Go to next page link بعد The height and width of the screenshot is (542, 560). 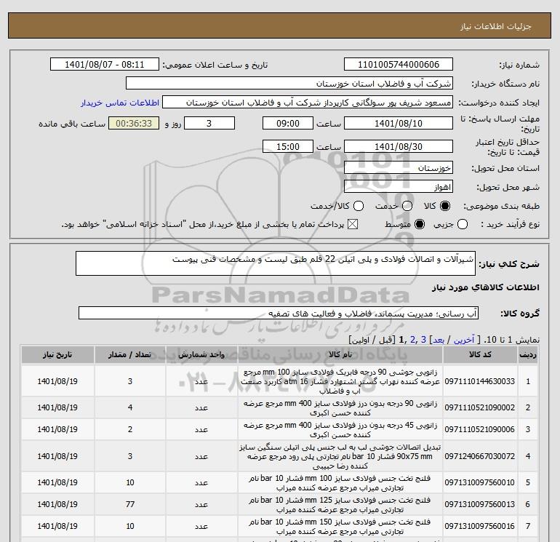pos(439,340)
